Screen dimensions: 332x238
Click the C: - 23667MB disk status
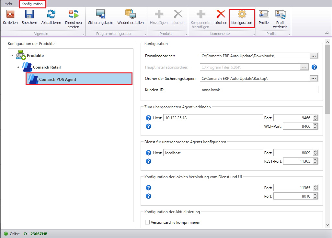coord(35,234)
